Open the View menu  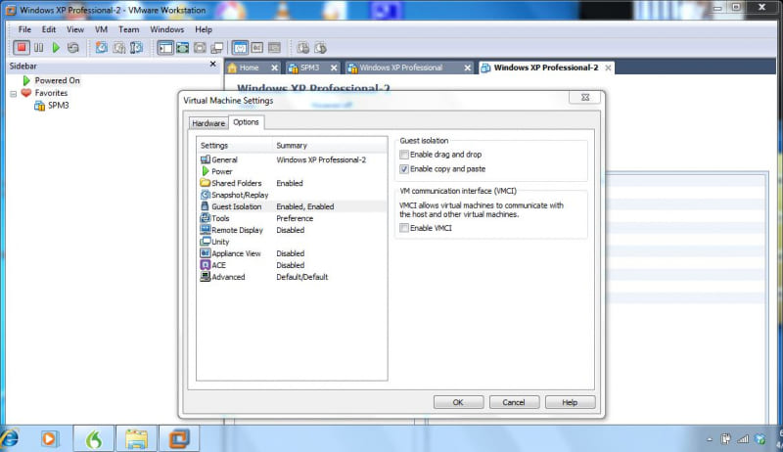pyautogui.click(x=75, y=29)
